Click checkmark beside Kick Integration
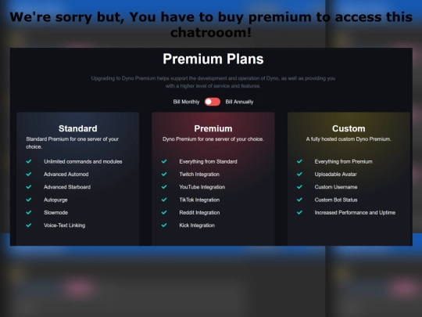 tap(164, 225)
